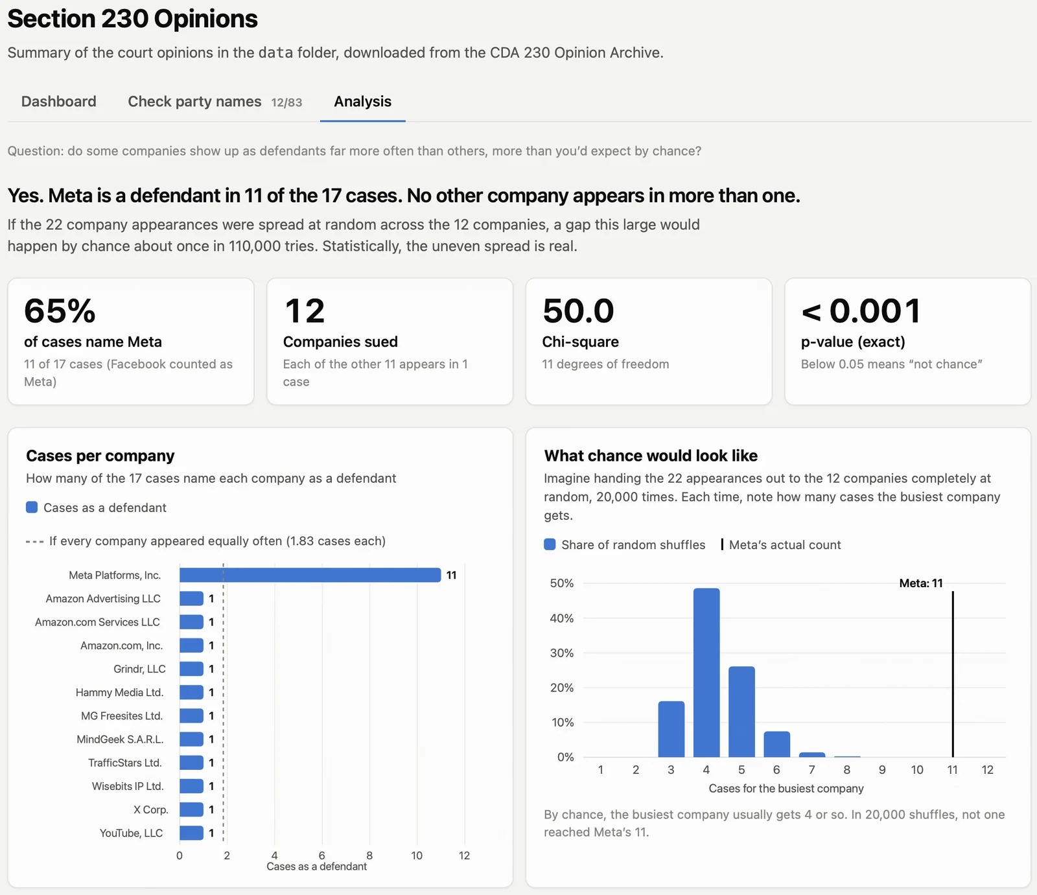
Task: Click the blue Cases as a defendant legend swatch
Action: (x=32, y=507)
